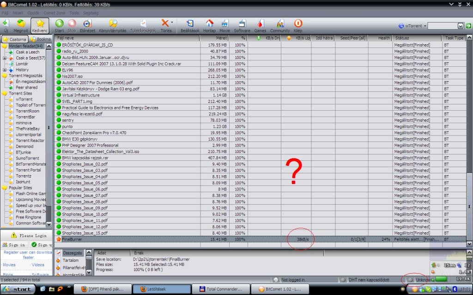Open the wTorrent search engine dropdown
473x295 pixels.
coord(425,26)
